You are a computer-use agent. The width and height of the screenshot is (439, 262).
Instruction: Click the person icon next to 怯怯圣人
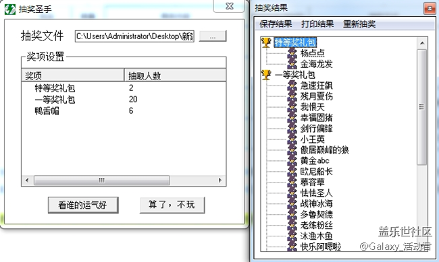click(292, 193)
